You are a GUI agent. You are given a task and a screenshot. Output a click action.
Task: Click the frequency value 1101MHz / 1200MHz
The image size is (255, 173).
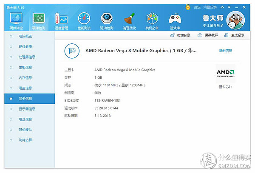pyautogui.click(x=120, y=85)
